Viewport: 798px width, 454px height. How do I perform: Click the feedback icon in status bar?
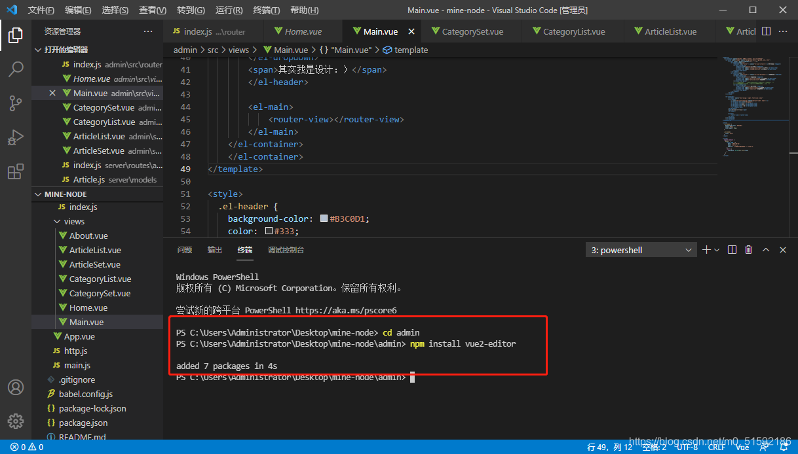[x=763, y=447]
